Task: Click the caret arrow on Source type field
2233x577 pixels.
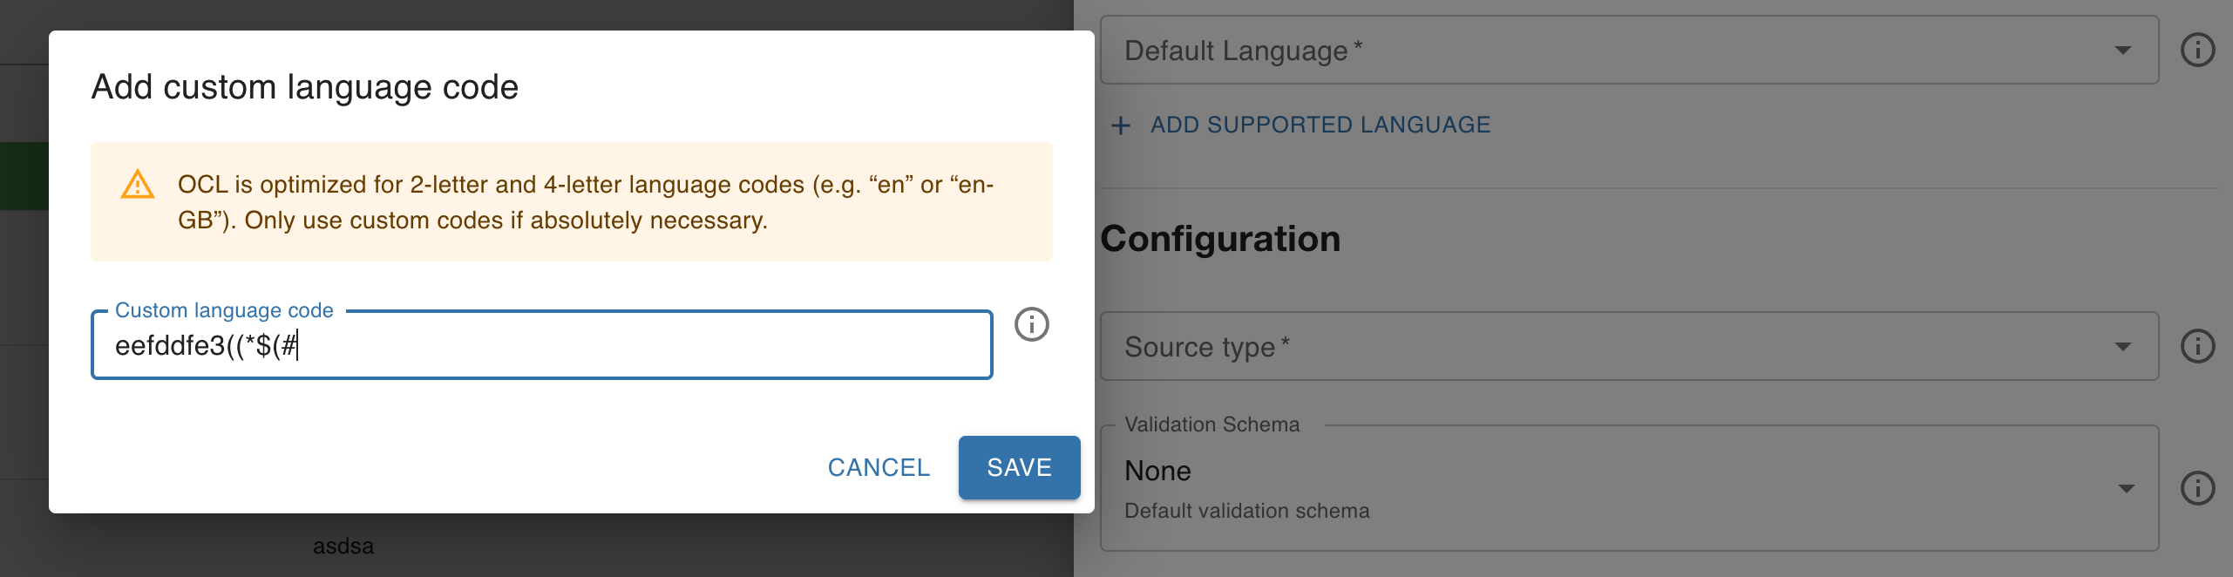Action: tap(2124, 346)
